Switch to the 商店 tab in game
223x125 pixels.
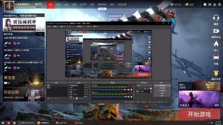(112, 5)
